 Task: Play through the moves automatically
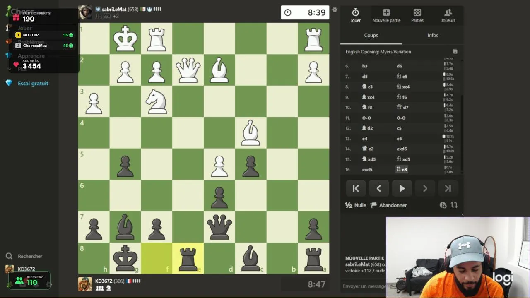[x=402, y=188]
